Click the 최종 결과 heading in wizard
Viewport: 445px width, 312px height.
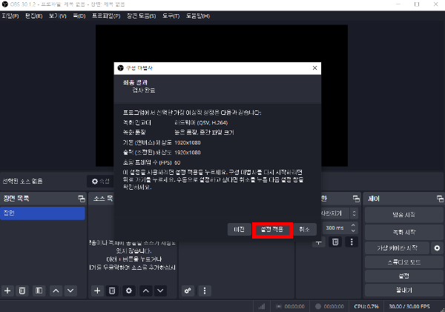point(135,82)
